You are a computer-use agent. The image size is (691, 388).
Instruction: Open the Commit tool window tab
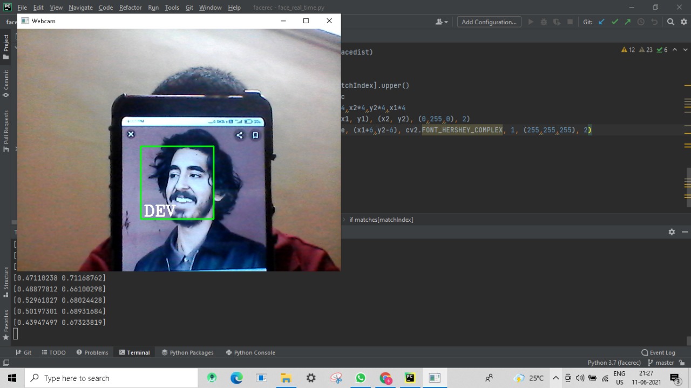tap(6, 83)
